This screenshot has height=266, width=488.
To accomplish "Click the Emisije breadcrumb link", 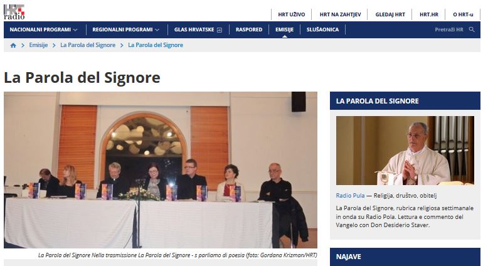I will (x=38, y=45).
